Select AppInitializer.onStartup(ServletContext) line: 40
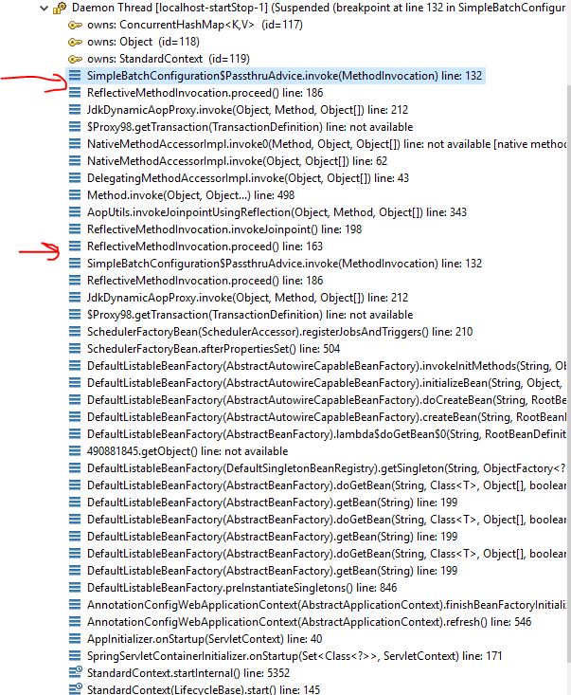This screenshot has width=571, height=695. 205,639
